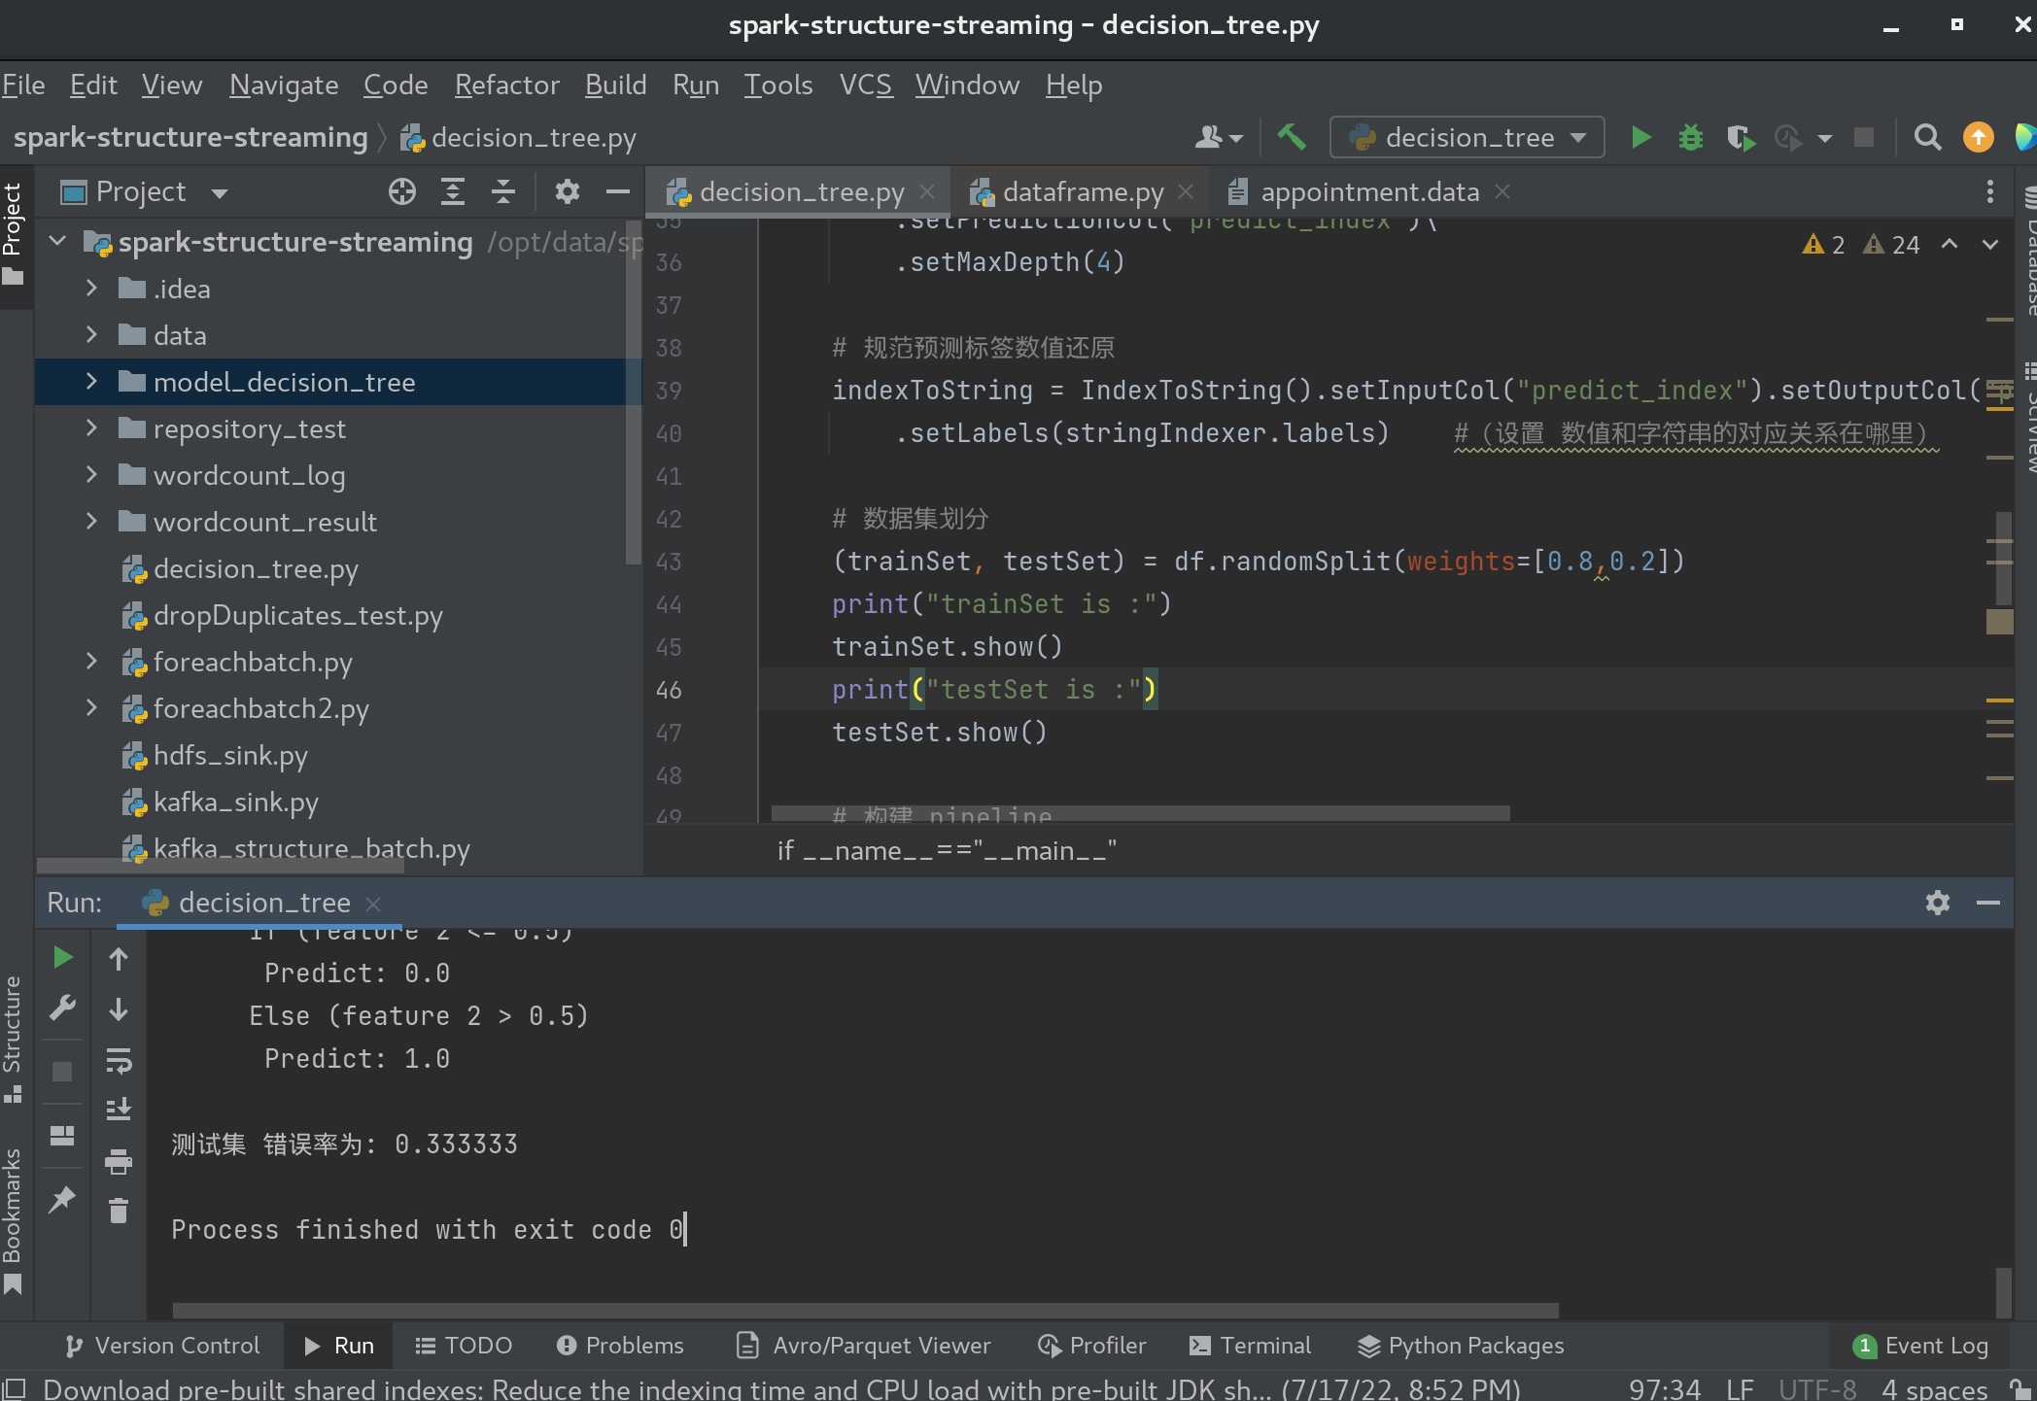The height and width of the screenshot is (1401, 2037).
Task: Expand the foreachbatch.py node
Action: coord(91,661)
